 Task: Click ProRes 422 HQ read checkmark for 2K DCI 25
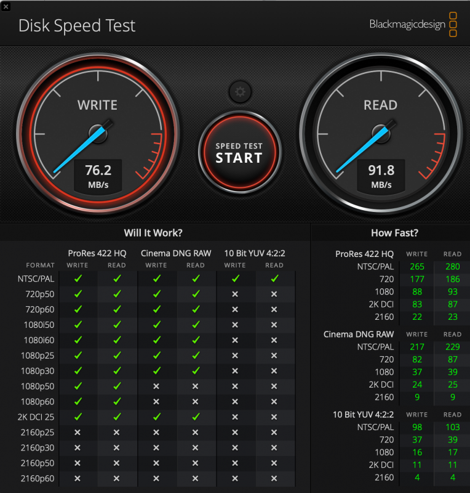click(117, 417)
